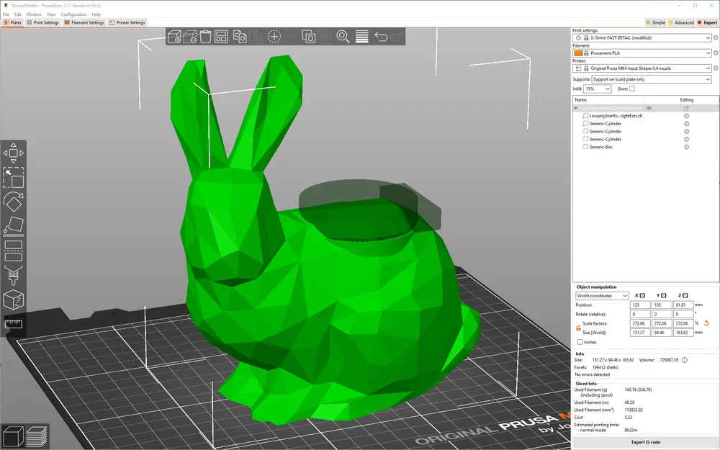720x450 pixels.
Task: Select the Move tool
Action: [12, 153]
